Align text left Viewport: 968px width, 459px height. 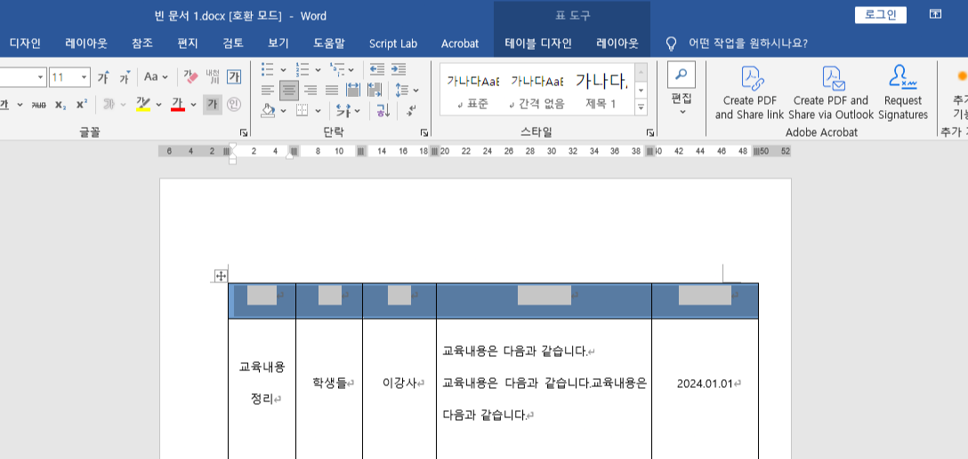click(x=267, y=91)
